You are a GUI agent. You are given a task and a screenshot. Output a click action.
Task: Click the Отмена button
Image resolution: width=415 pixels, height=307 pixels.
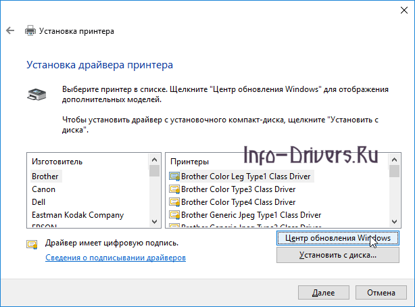[x=381, y=292]
